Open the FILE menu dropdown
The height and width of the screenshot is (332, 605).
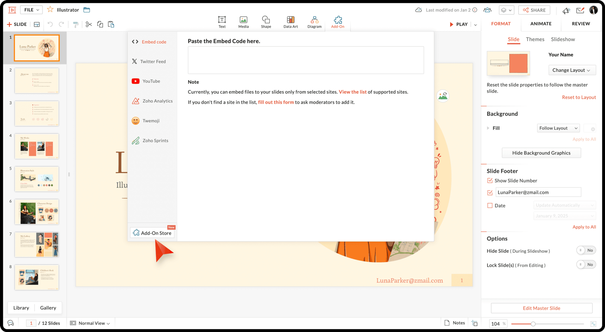31,10
